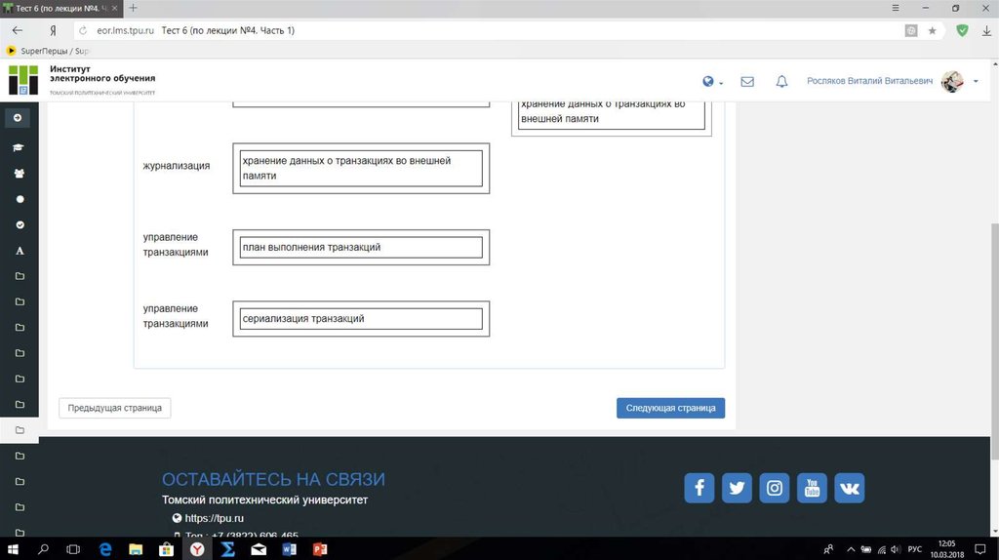
Task: Bookmark page with star icon
Action: (932, 30)
